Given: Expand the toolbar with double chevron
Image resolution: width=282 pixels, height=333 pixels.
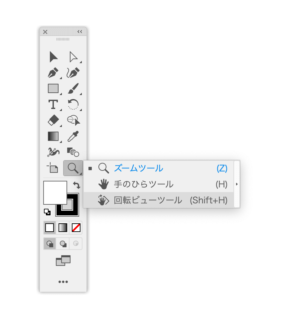Looking at the screenshot, I should pyautogui.click(x=80, y=32).
